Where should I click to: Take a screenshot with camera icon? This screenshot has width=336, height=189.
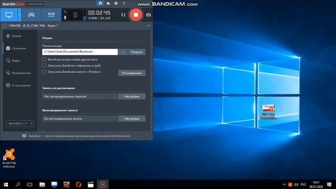(148, 15)
